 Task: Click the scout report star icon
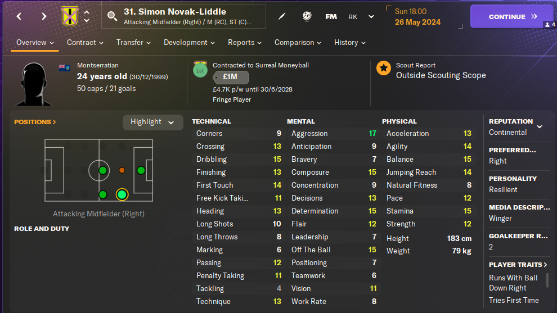coord(384,69)
